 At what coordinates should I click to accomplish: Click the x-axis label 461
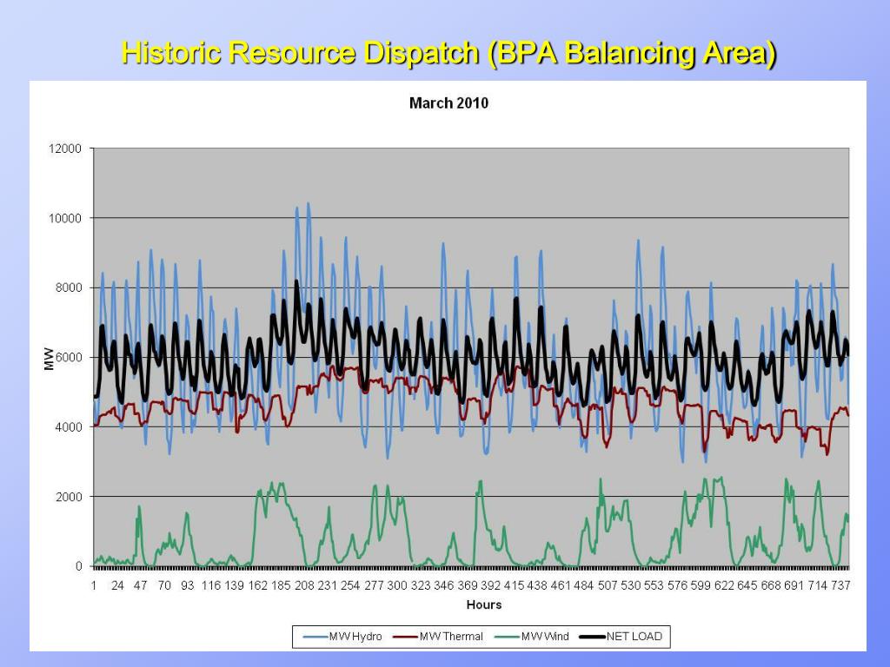(x=561, y=585)
